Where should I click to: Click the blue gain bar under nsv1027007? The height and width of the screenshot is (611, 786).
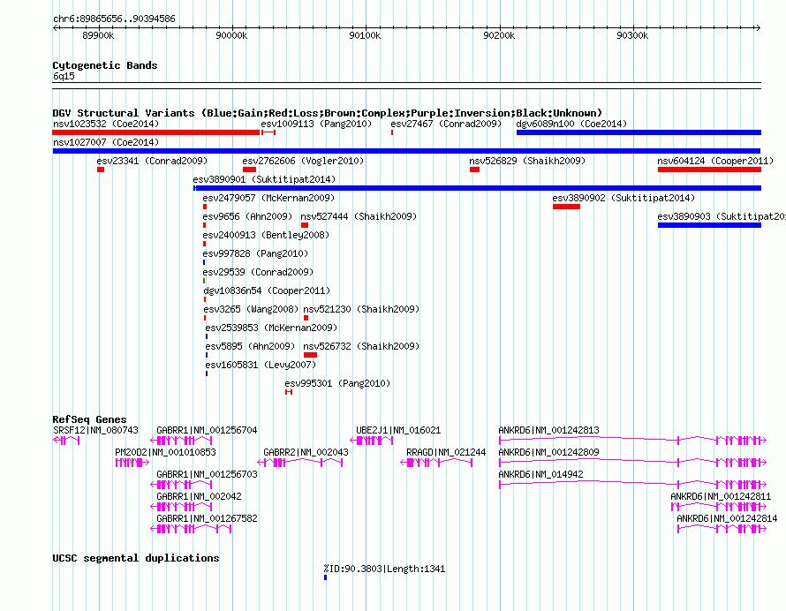406,151
